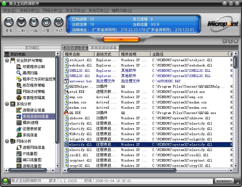The width and height of the screenshot is (242, 187).
Task: Open the 安全日志(A) menu
Action: 75,11
